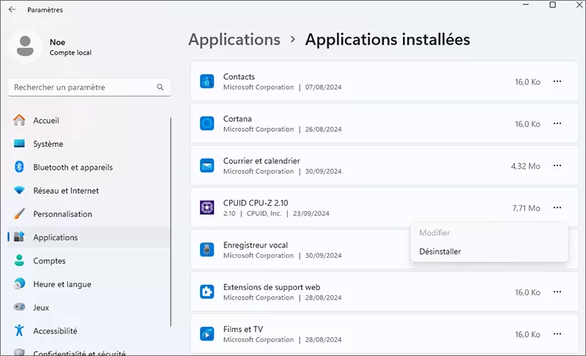Expand options for Courrier et calendrier

[557, 166]
